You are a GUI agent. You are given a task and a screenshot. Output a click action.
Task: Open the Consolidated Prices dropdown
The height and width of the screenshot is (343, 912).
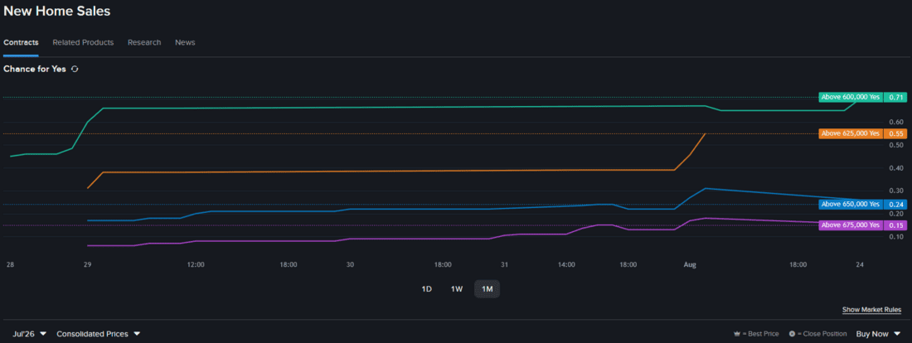[99, 334]
